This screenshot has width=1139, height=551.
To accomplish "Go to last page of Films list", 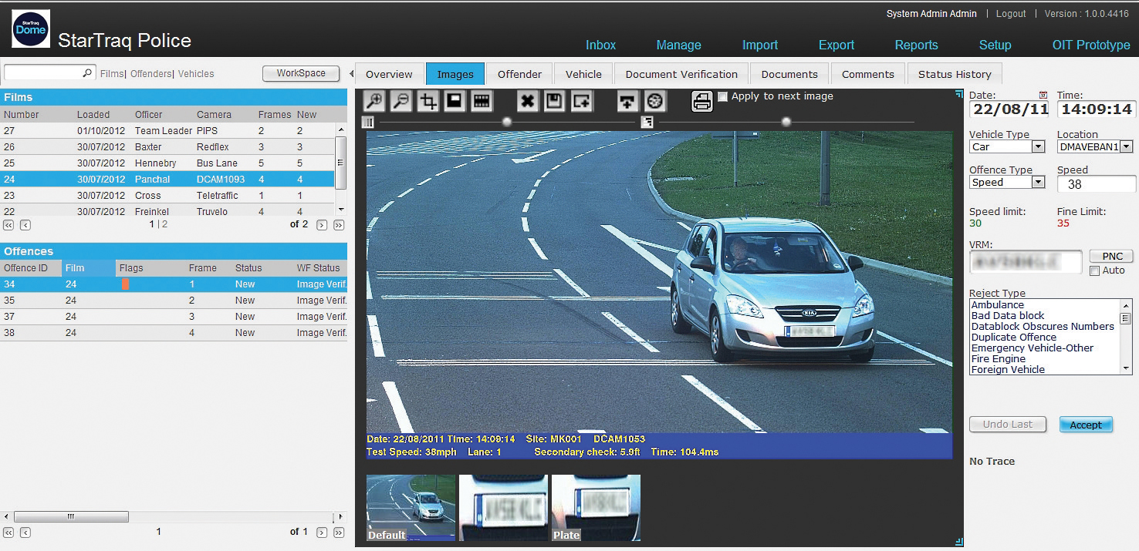I will [339, 225].
